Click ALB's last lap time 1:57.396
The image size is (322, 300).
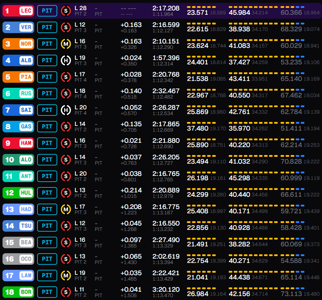tap(166, 58)
